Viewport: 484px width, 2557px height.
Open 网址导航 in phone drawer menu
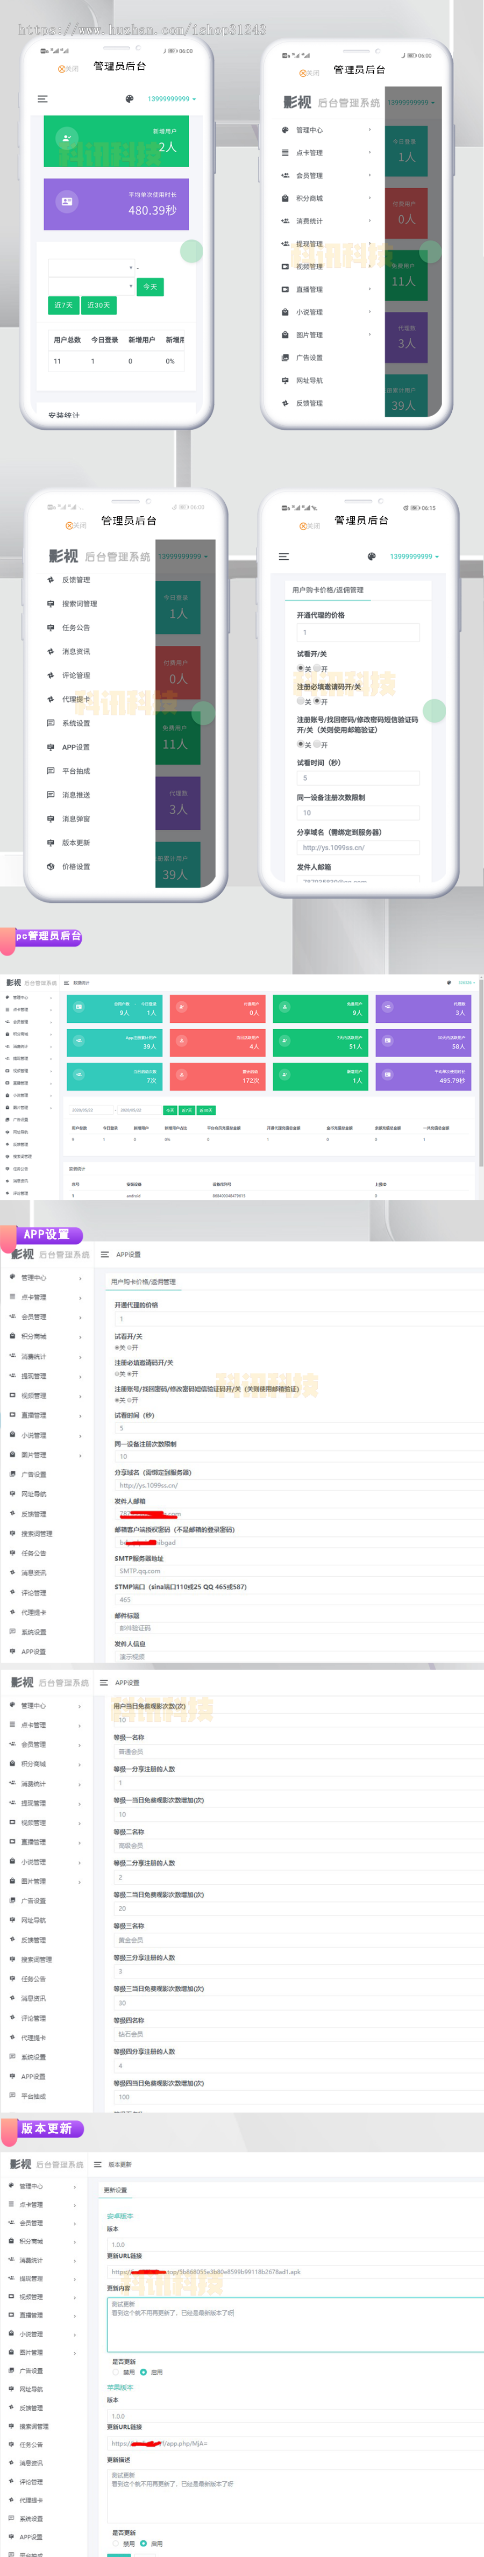coord(309,380)
